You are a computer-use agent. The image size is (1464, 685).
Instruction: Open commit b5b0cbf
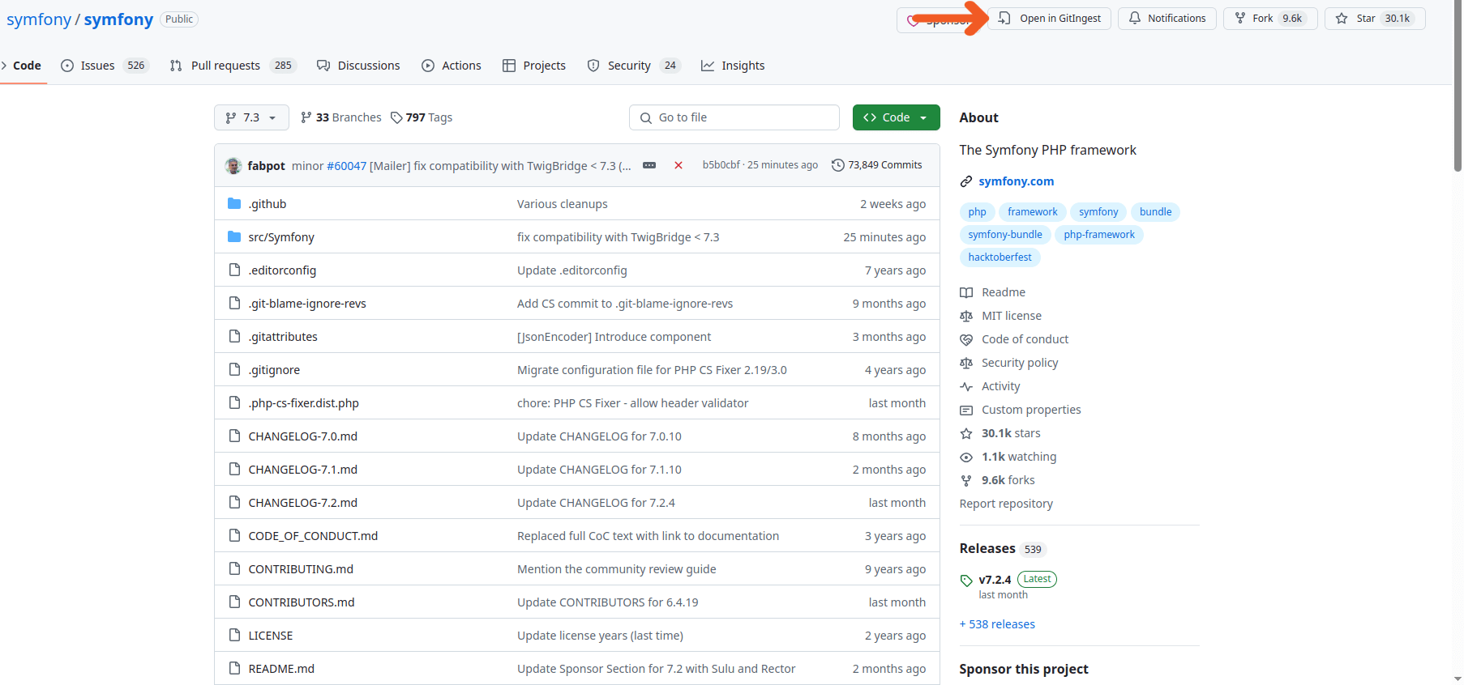(x=721, y=165)
